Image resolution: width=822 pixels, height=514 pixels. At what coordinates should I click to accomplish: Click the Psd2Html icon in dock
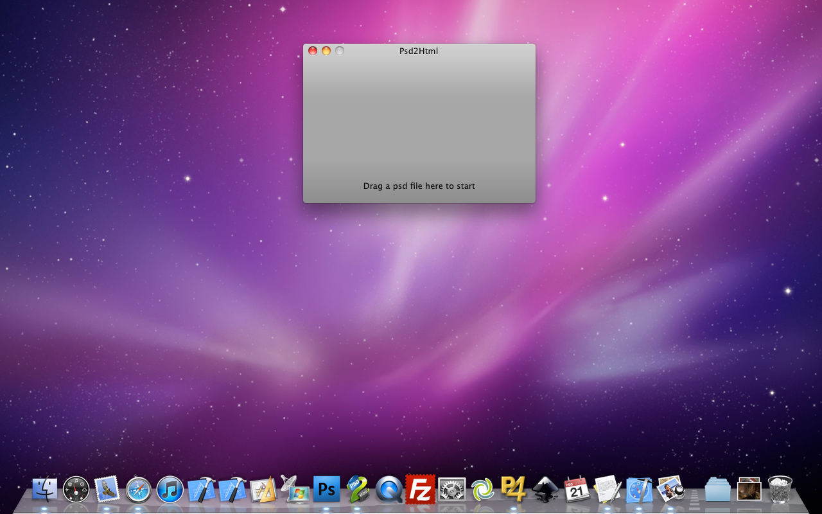(x=357, y=490)
